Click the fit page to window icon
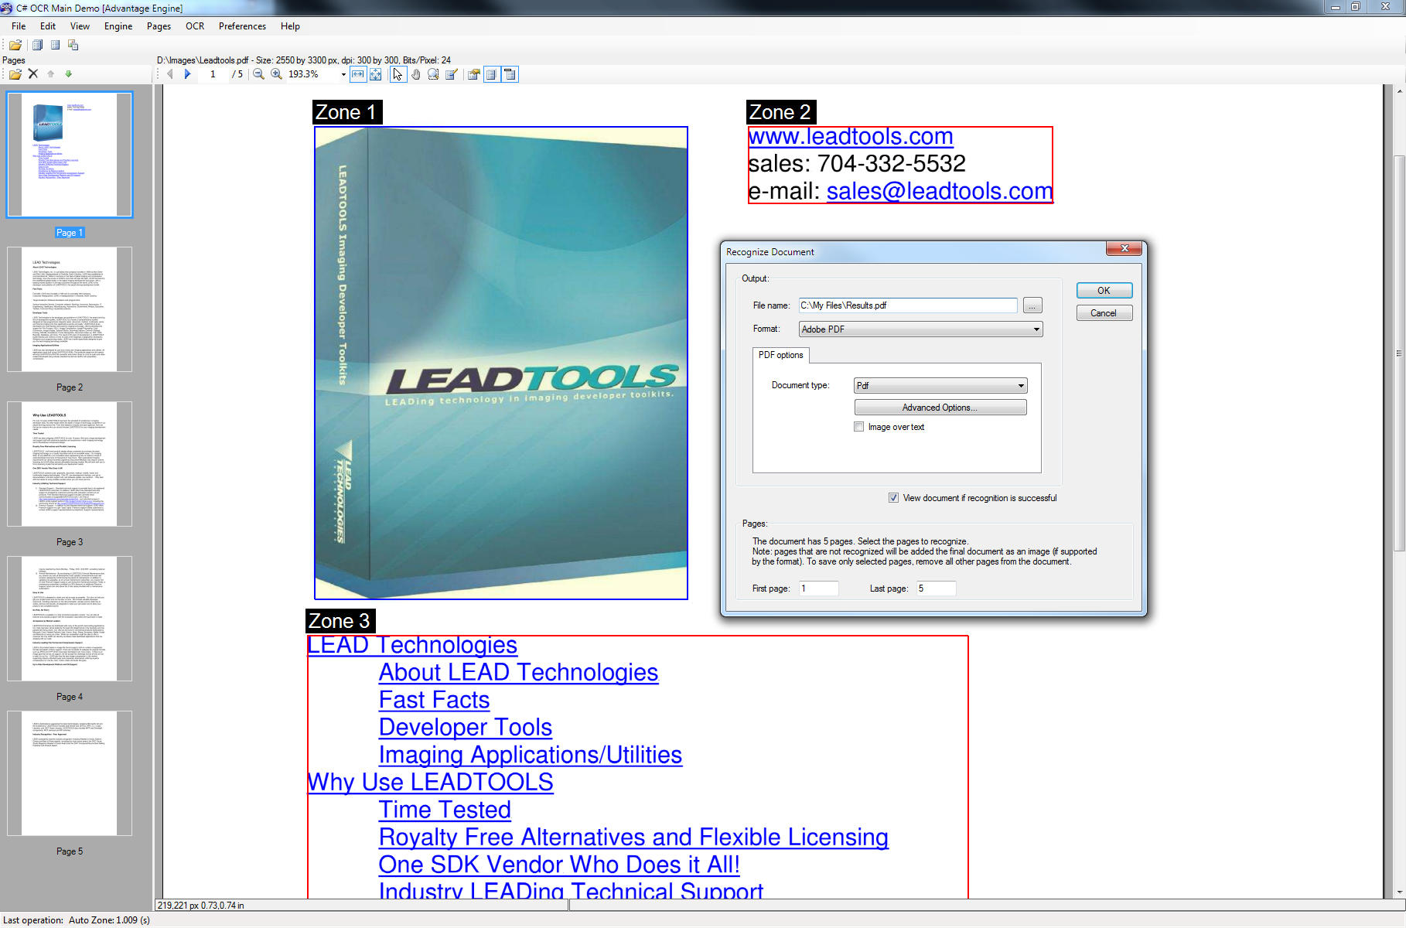1406x928 pixels. [x=376, y=74]
